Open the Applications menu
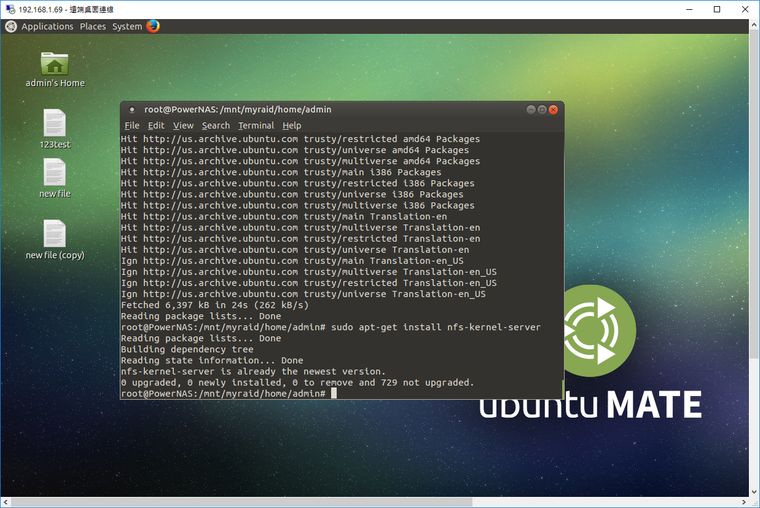Image resolution: width=760 pixels, height=508 pixels. tap(47, 26)
